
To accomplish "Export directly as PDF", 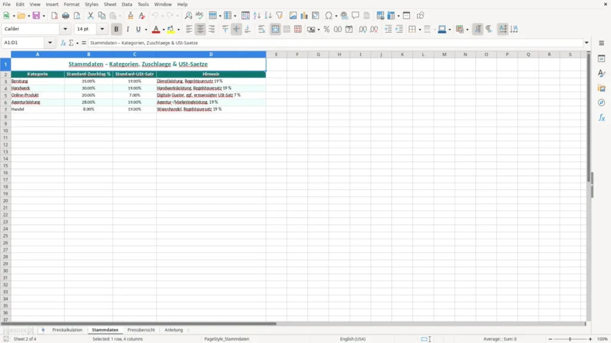I will coord(54,15).
